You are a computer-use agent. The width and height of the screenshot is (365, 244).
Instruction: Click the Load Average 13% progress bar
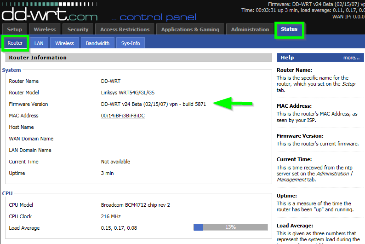coord(230,227)
